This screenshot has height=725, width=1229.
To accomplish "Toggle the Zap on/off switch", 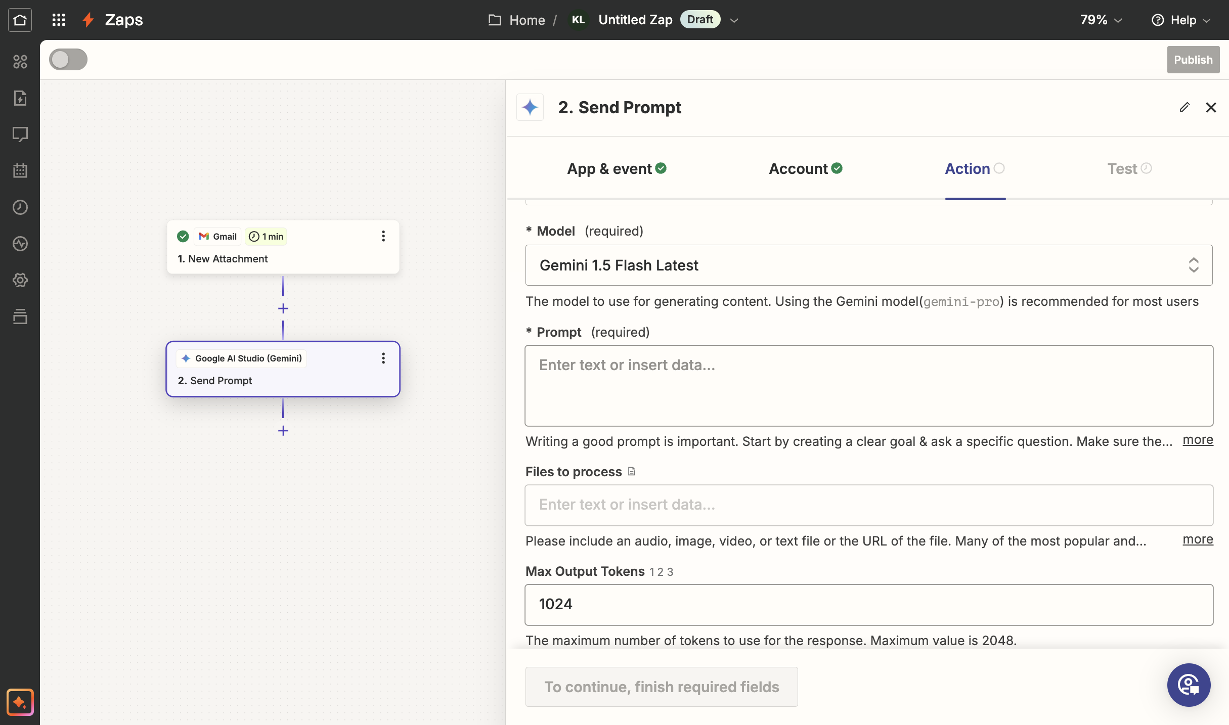I will (x=68, y=60).
